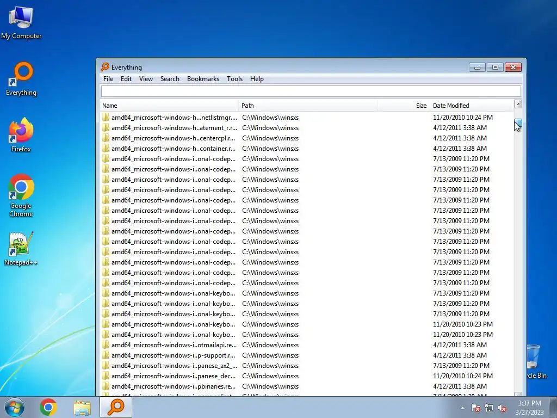Screen dimensions: 557x418
Task: Sort results by Date Modified column
Action: (x=472, y=106)
